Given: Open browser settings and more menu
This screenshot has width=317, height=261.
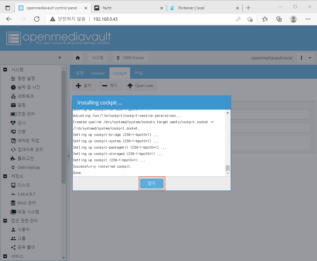Looking at the screenshot, I should point(308,19).
